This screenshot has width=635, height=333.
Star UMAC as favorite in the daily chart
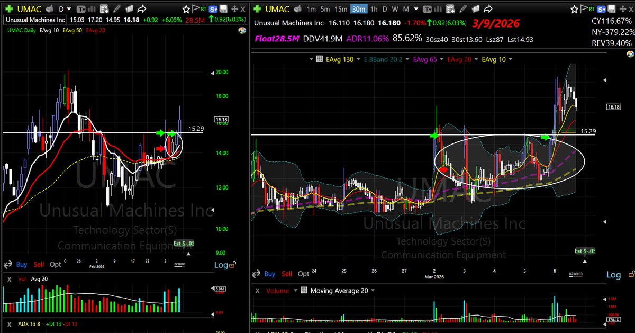186,9
